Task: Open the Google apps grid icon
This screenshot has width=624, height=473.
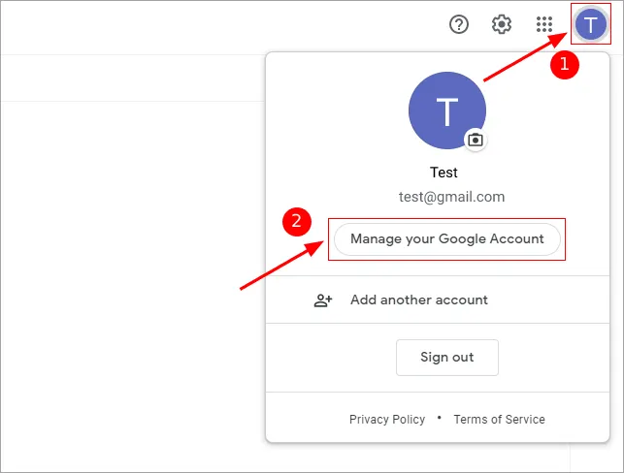Action: (x=544, y=24)
